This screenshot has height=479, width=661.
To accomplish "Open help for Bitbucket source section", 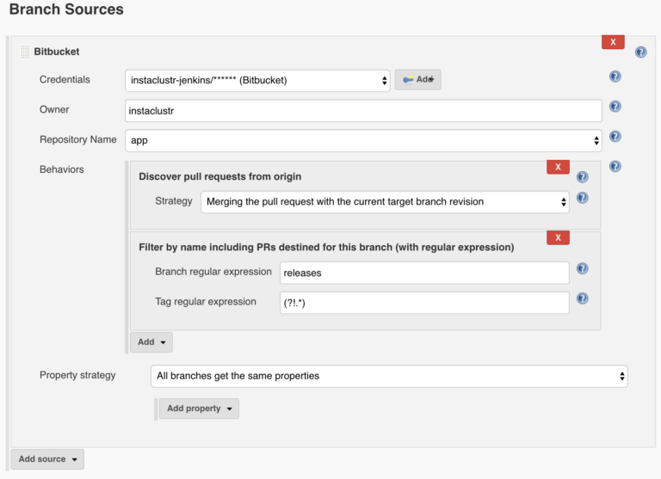I will click(x=640, y=52).
